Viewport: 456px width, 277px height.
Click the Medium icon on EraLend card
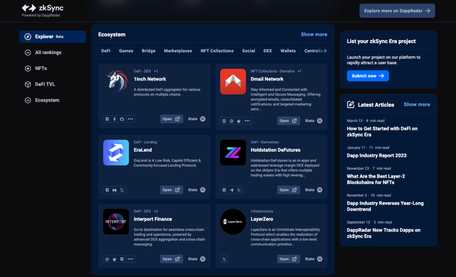coord(114,190)
